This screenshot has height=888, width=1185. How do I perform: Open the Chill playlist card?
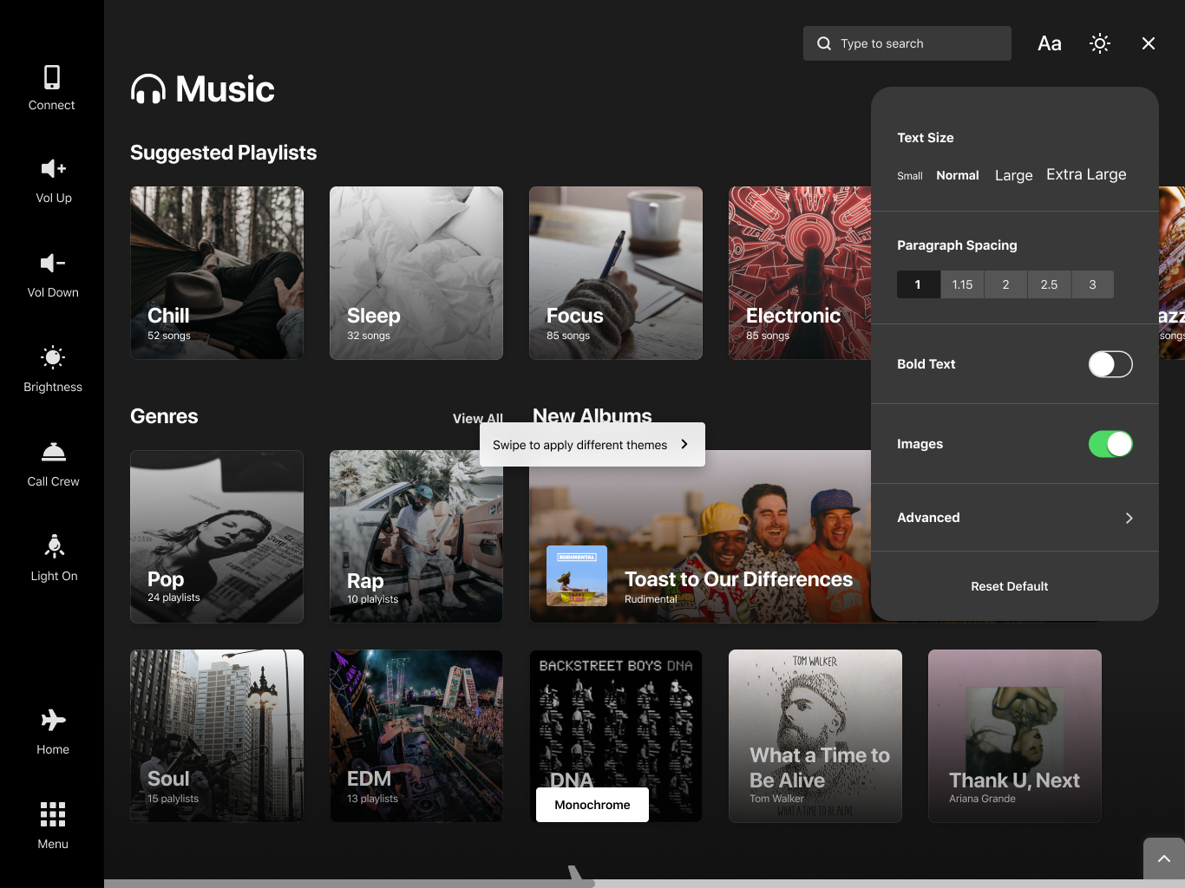point(217,273)
